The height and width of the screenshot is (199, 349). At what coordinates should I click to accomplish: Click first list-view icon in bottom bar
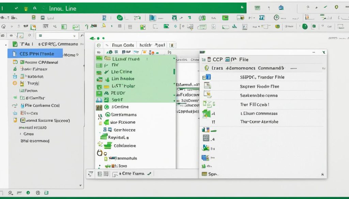100,174
